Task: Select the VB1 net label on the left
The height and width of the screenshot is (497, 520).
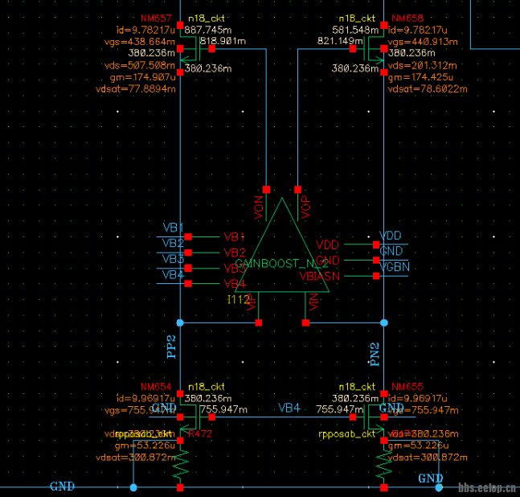Action: (x=173, y=228)
